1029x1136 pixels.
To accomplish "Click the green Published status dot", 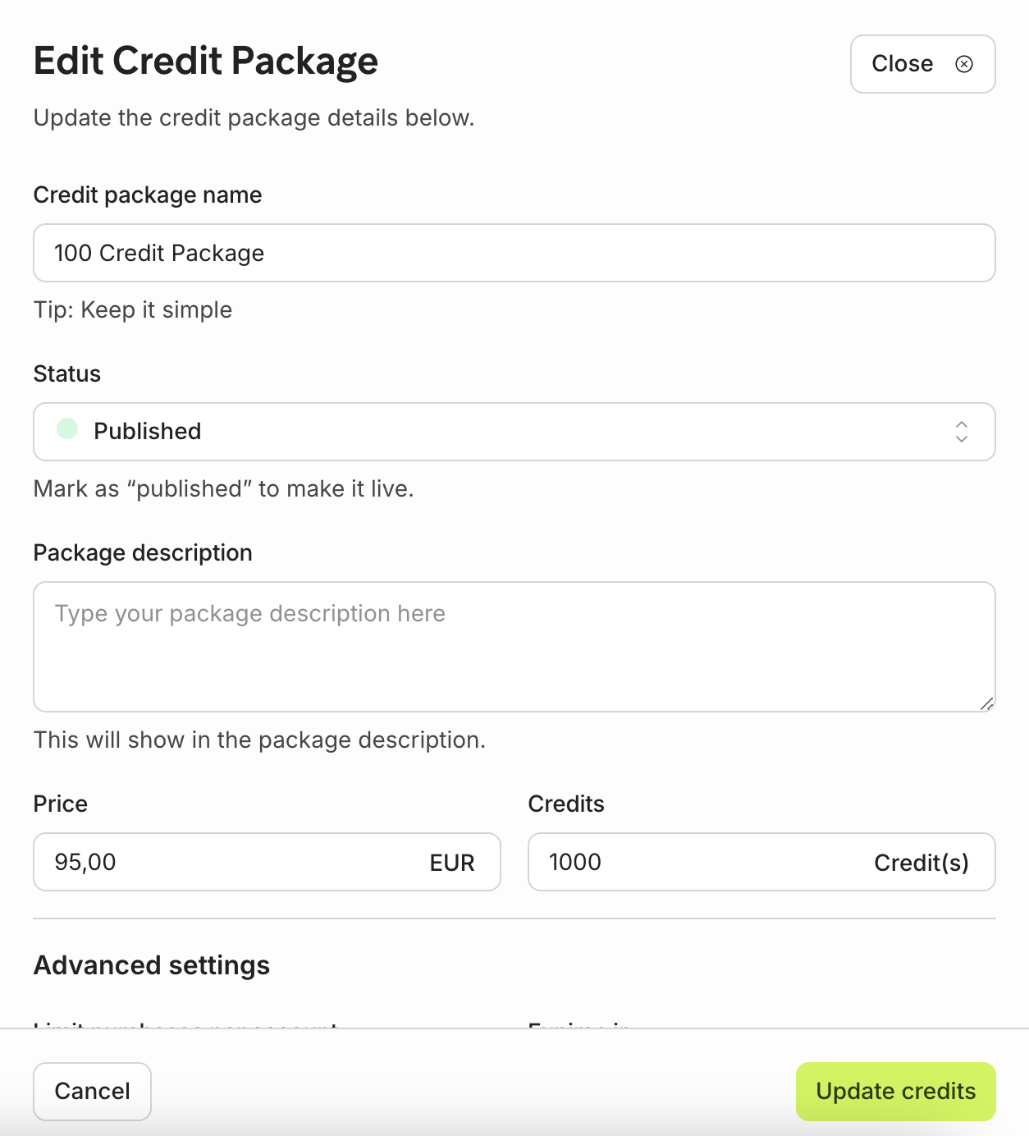I will point(67,428).
